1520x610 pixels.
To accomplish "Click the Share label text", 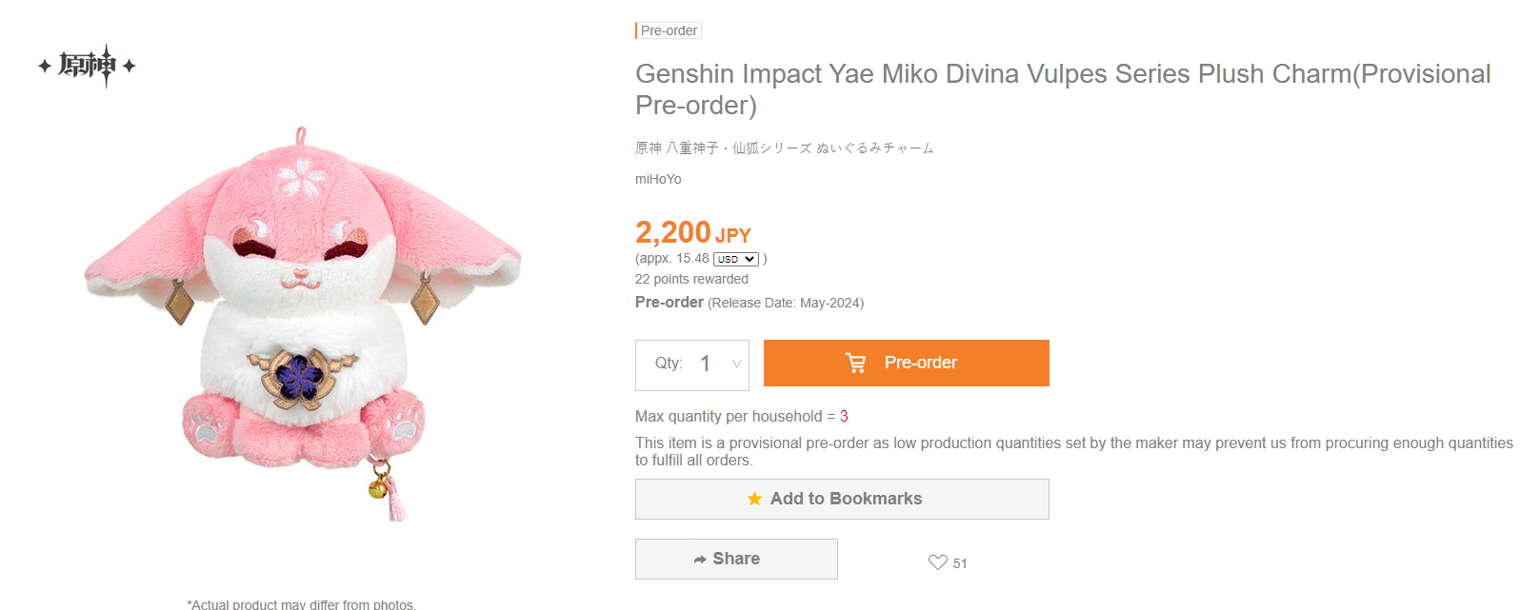I will click(736, 559).
